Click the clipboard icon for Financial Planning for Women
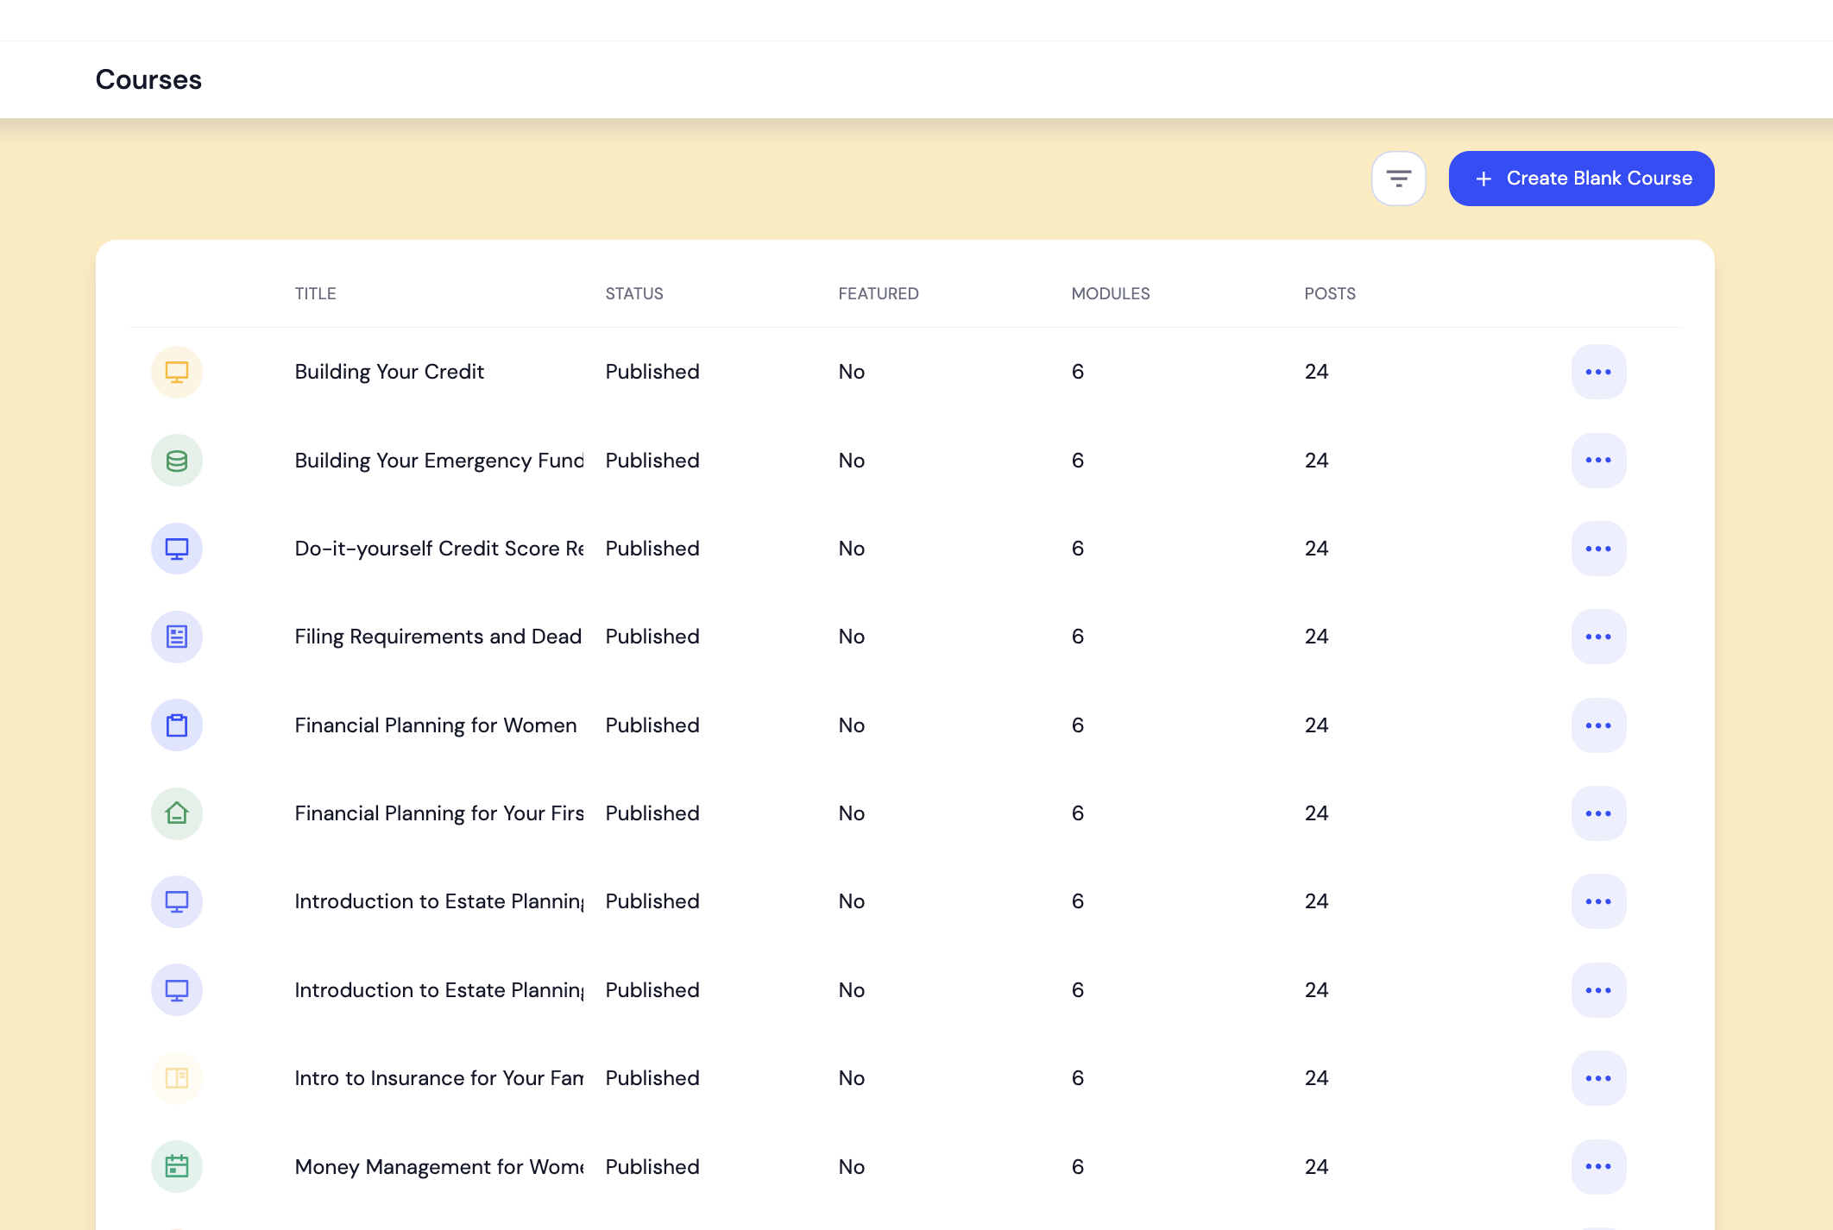1833x1230 pixels. (x=176, y=725)
